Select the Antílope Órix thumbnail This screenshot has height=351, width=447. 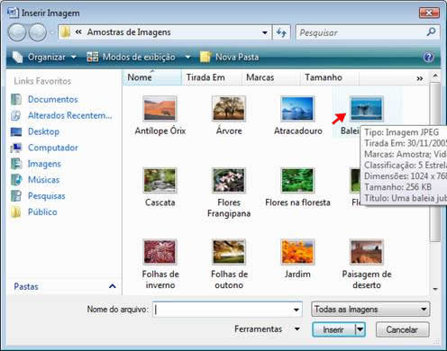point(160,108)
